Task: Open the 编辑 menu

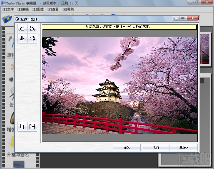Action: 23,9
